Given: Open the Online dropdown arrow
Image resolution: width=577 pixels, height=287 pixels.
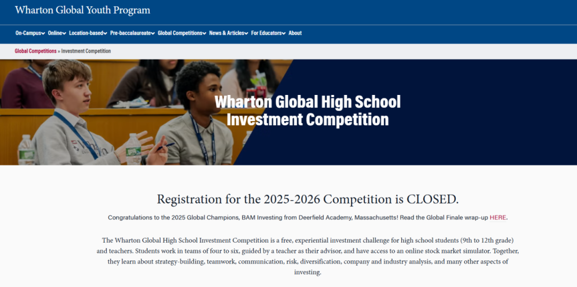Looking at the screenshot, I should pos(64,34).
